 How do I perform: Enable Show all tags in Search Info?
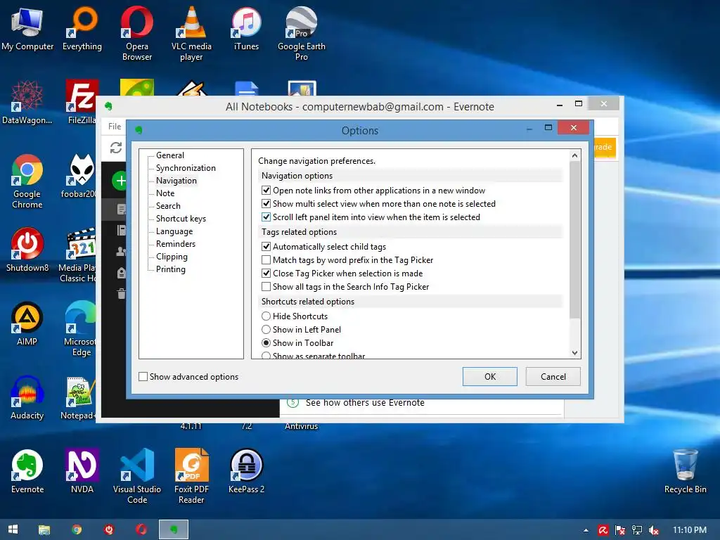click(266, 287)
